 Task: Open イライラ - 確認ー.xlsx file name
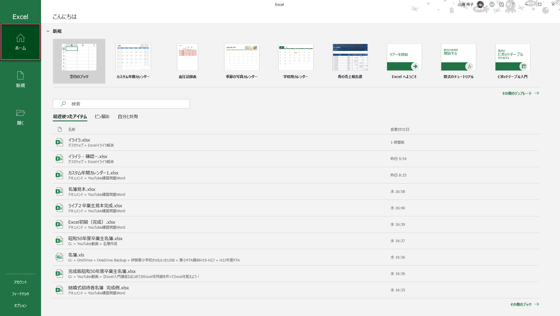[x=88, y=156]
